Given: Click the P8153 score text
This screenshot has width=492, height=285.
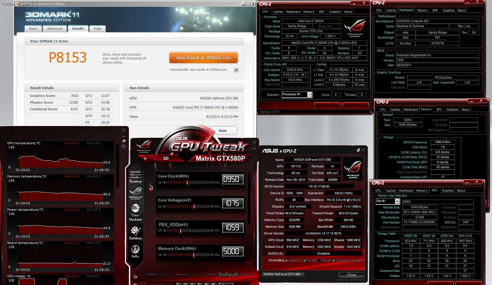Looking at the screenshot, I should click(x=68, y=58).
